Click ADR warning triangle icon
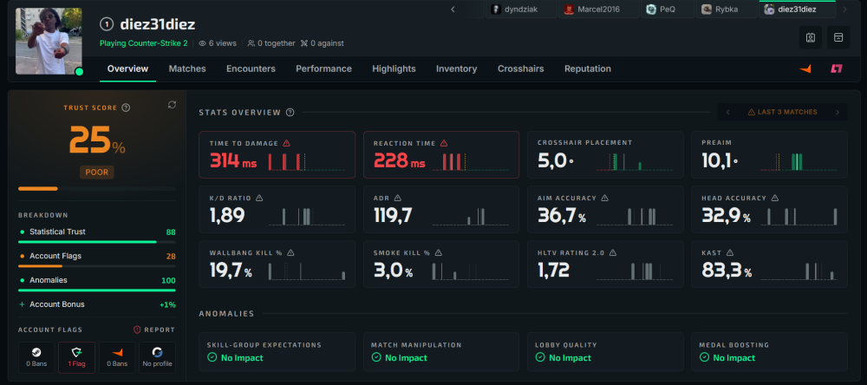The width and height of the screenshot is (867, 385). point(398,198)
